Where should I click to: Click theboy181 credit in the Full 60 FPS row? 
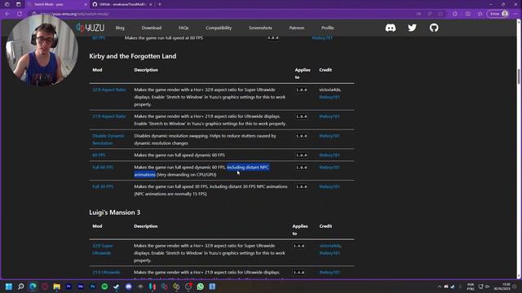(330, 168)
